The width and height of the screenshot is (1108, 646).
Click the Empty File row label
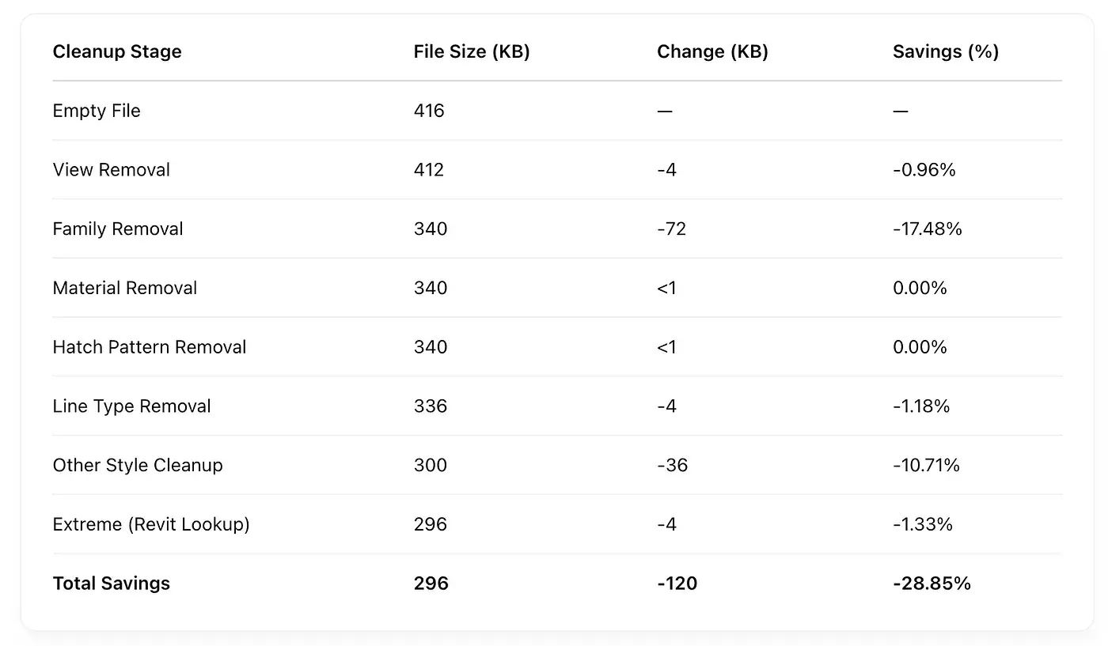pos(97,111)
